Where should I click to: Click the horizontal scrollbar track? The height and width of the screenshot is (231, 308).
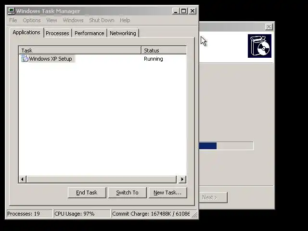(102, 179)
